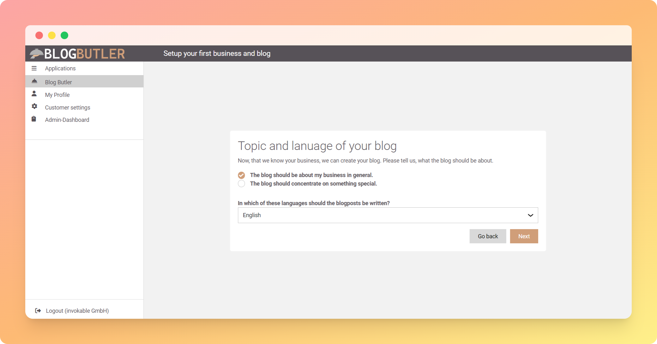This screenshot has width=657, height=344.
Task: Select "concentrate on something special" radio option
Action: point(241,184)
